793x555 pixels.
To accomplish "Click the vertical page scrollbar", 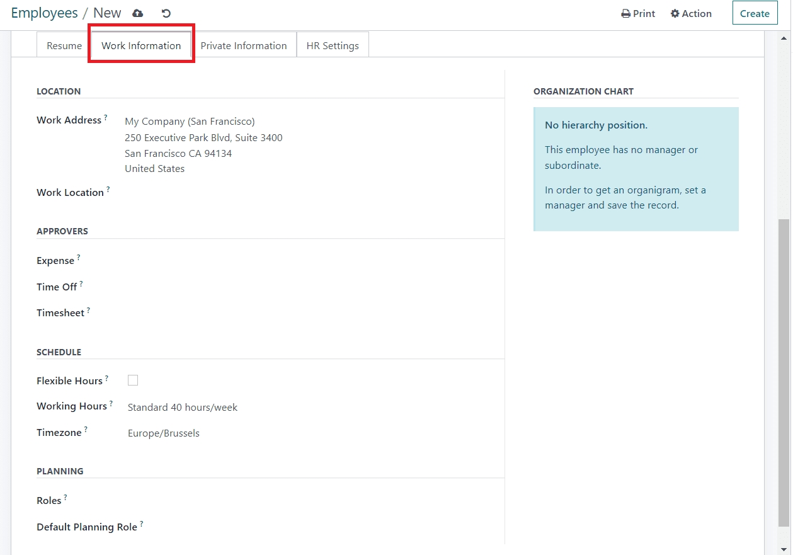I will [784, 372].
